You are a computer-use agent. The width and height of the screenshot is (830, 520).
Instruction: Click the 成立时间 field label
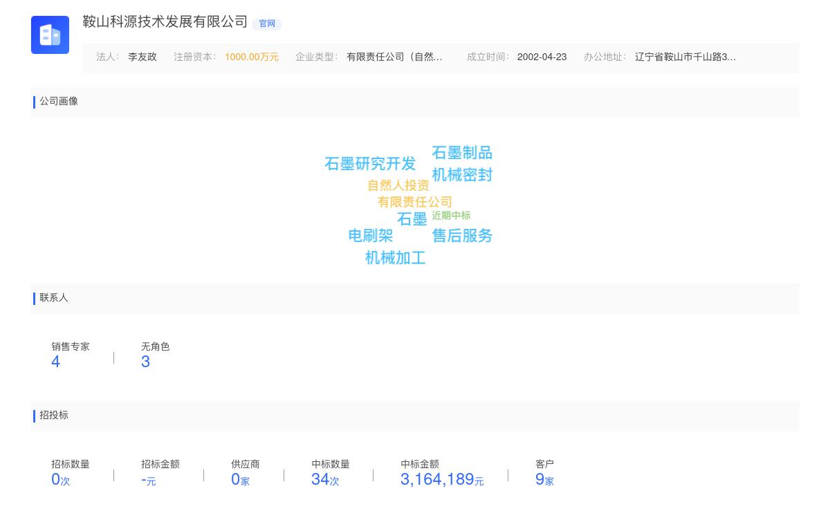tap(488, 57)
